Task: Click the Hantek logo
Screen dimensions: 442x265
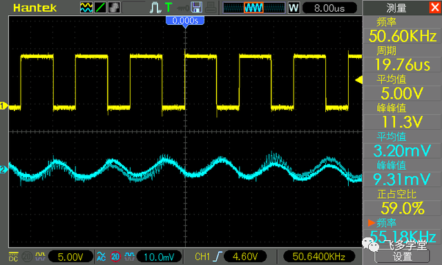Action: 35,8
